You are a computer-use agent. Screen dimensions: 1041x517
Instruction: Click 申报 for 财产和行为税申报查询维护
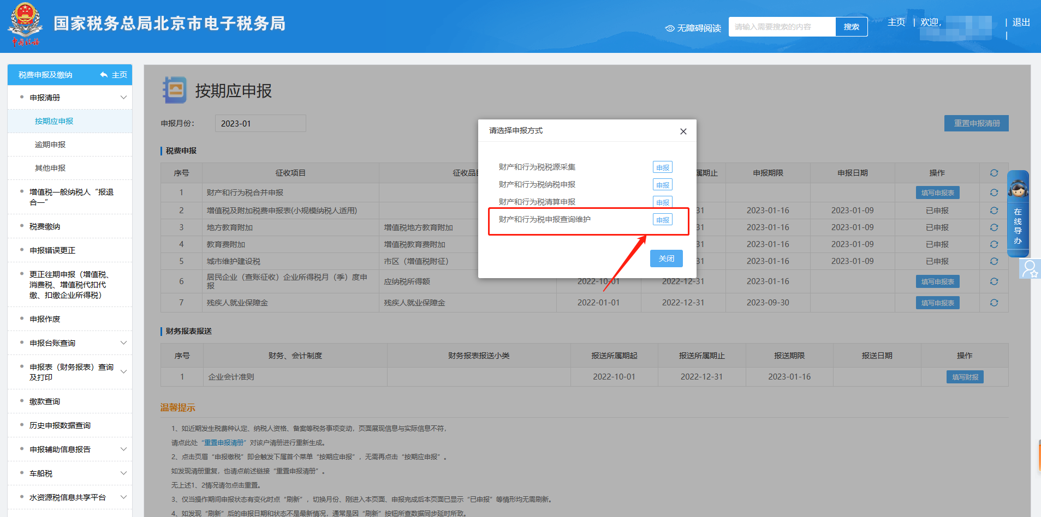(x=663, y=220)
